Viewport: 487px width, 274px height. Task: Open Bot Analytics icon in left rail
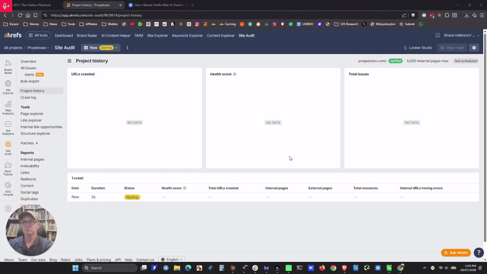[x=8, y=127]
